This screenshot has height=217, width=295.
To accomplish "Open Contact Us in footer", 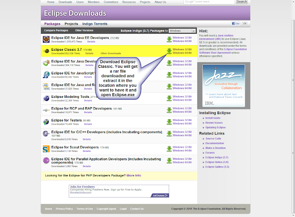I will [137, 209].
